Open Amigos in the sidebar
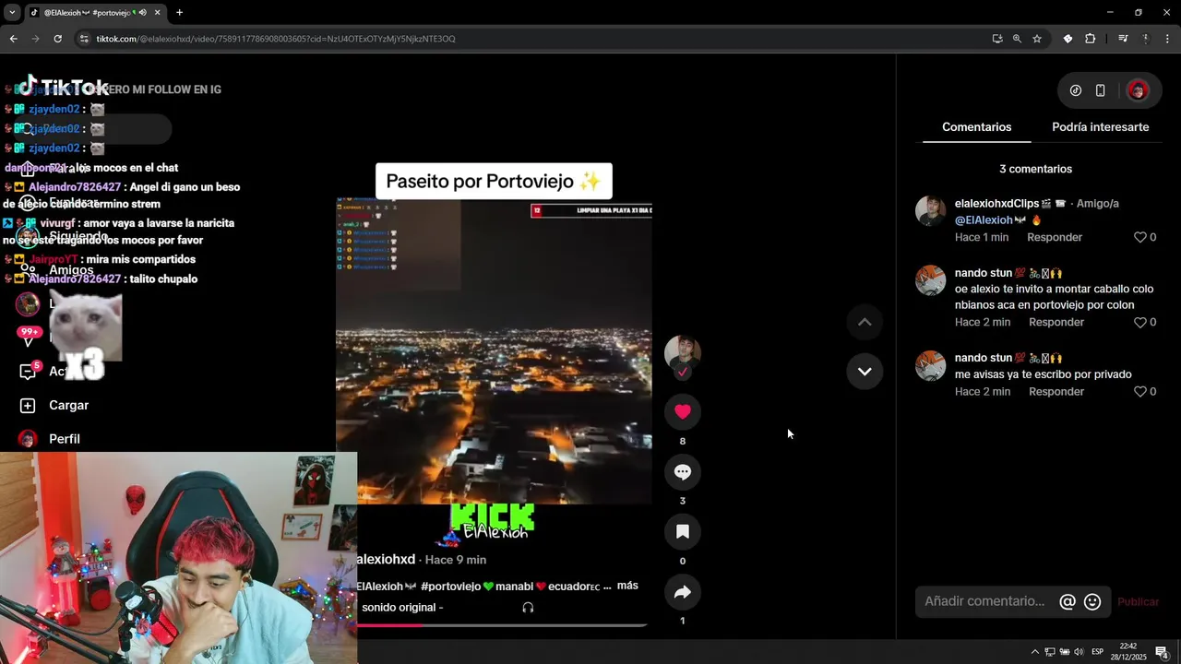This screenshot has width=1181, height=664. tap(71, 269)
